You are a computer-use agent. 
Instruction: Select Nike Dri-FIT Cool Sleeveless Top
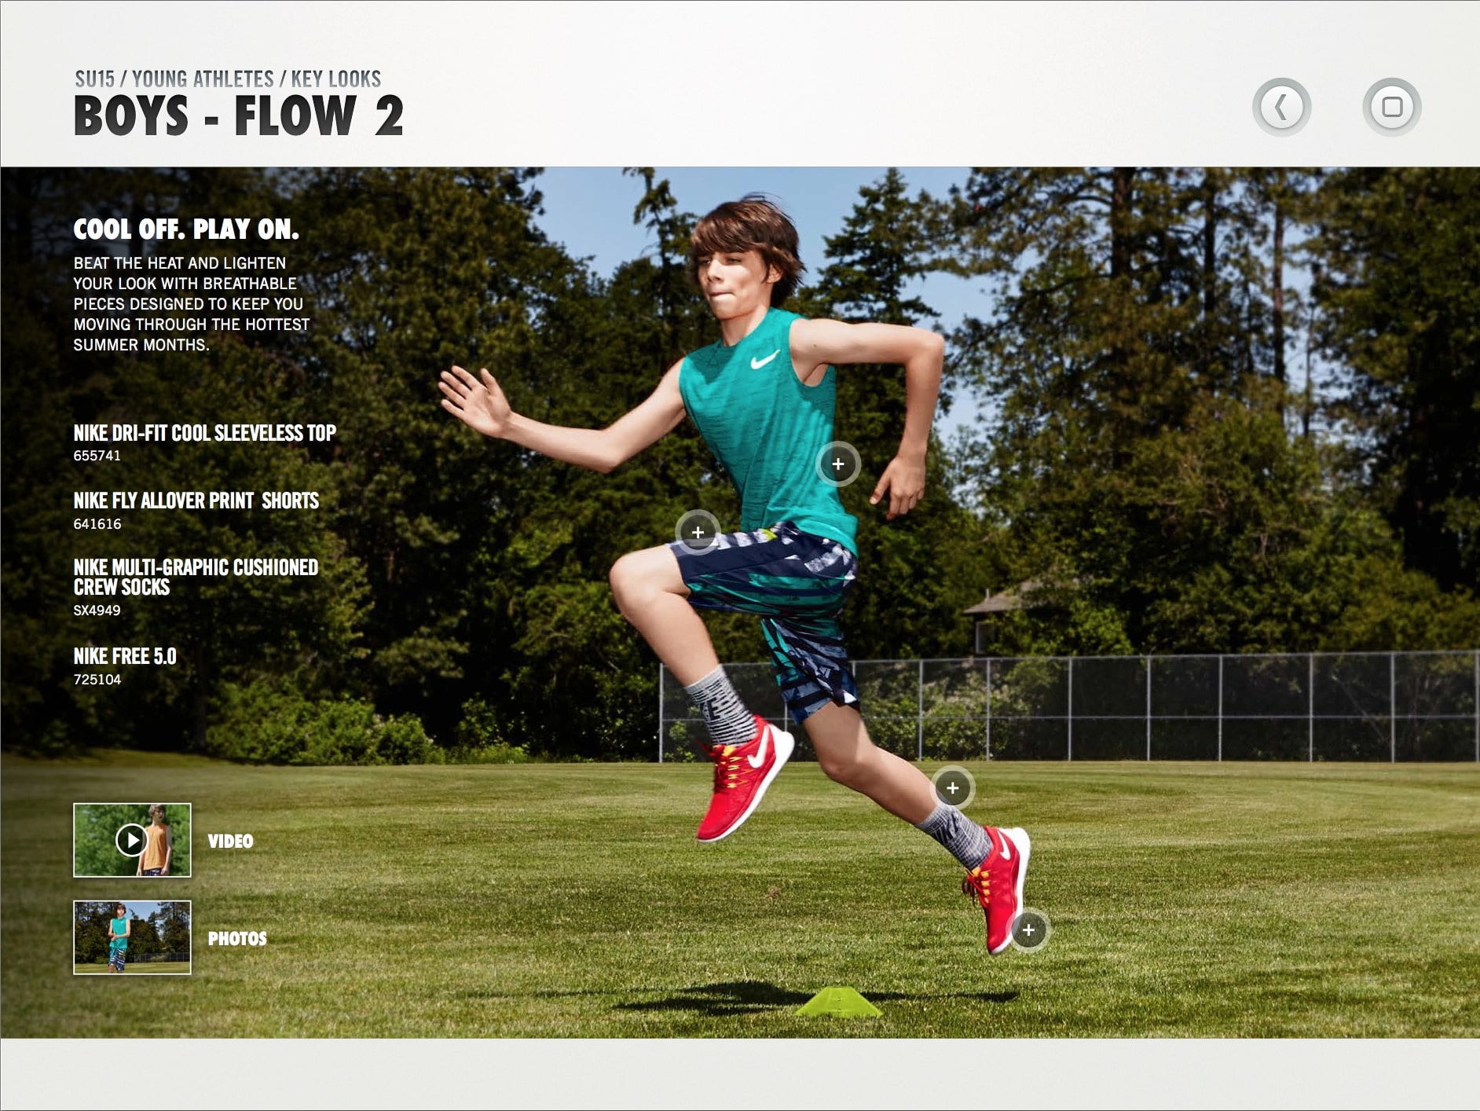coord(204,433)
